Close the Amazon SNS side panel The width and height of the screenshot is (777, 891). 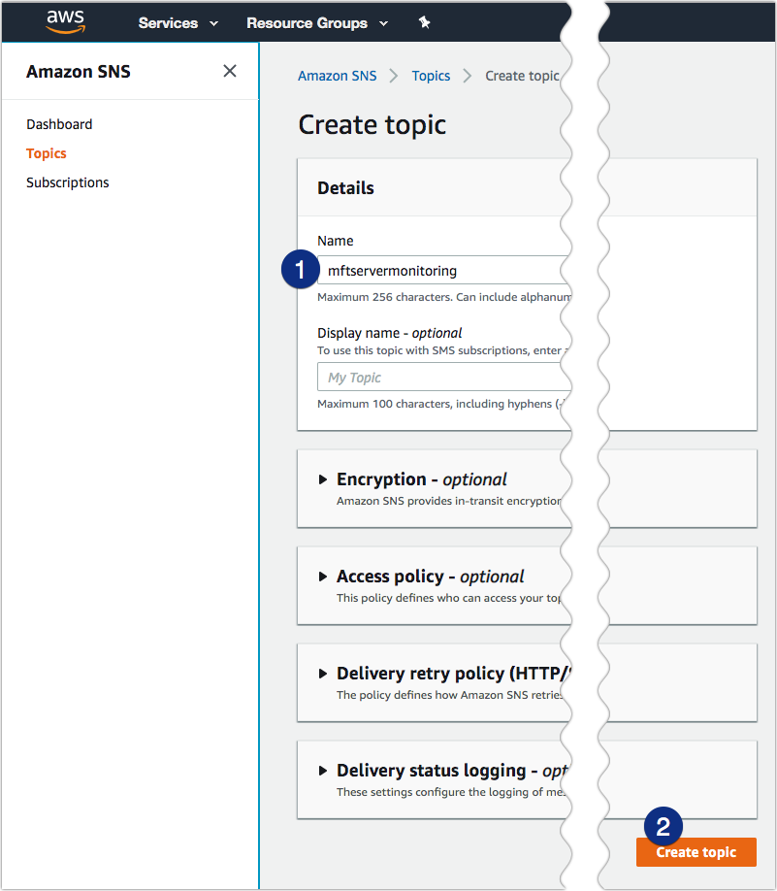(229, 71)
